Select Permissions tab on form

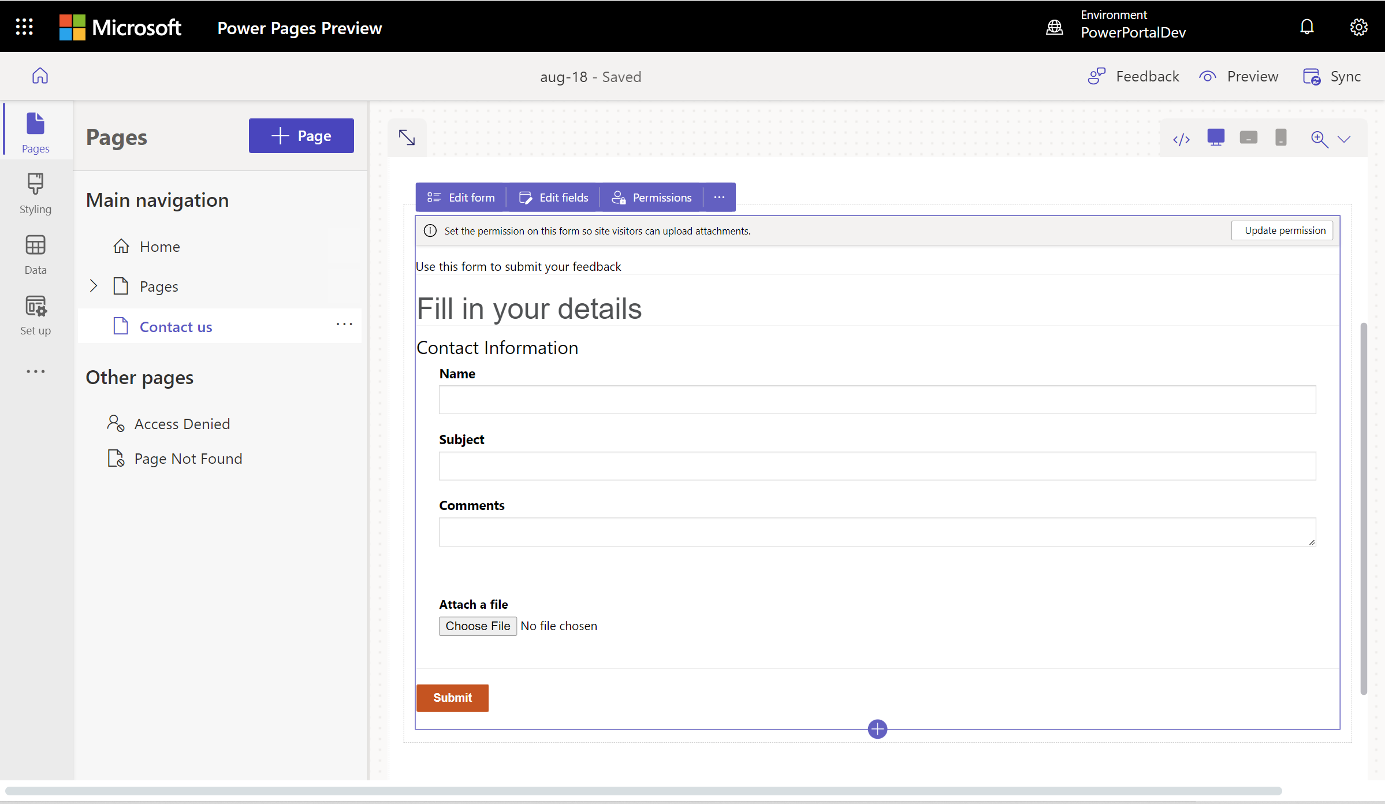point(654,197)
